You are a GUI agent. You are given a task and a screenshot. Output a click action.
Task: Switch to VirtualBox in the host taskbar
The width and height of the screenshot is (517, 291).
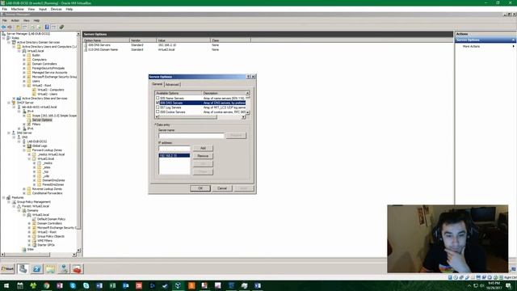point(178,285)
